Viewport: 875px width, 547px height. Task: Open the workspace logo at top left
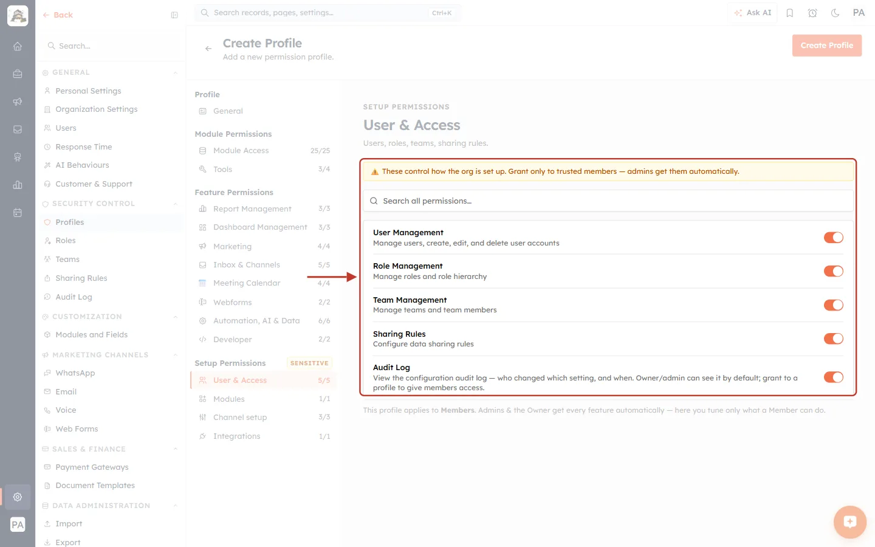pos(18,16)
